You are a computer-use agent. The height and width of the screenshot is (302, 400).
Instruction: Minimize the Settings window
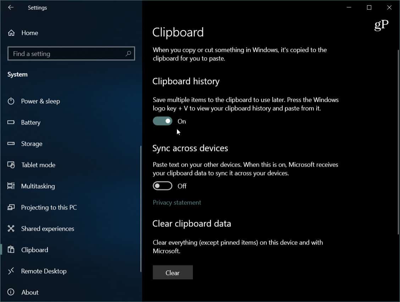click(x=349, y=7)
